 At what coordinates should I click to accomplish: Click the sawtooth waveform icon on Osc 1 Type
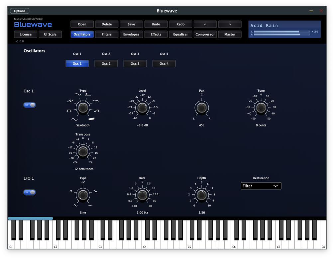pos(70,101)
